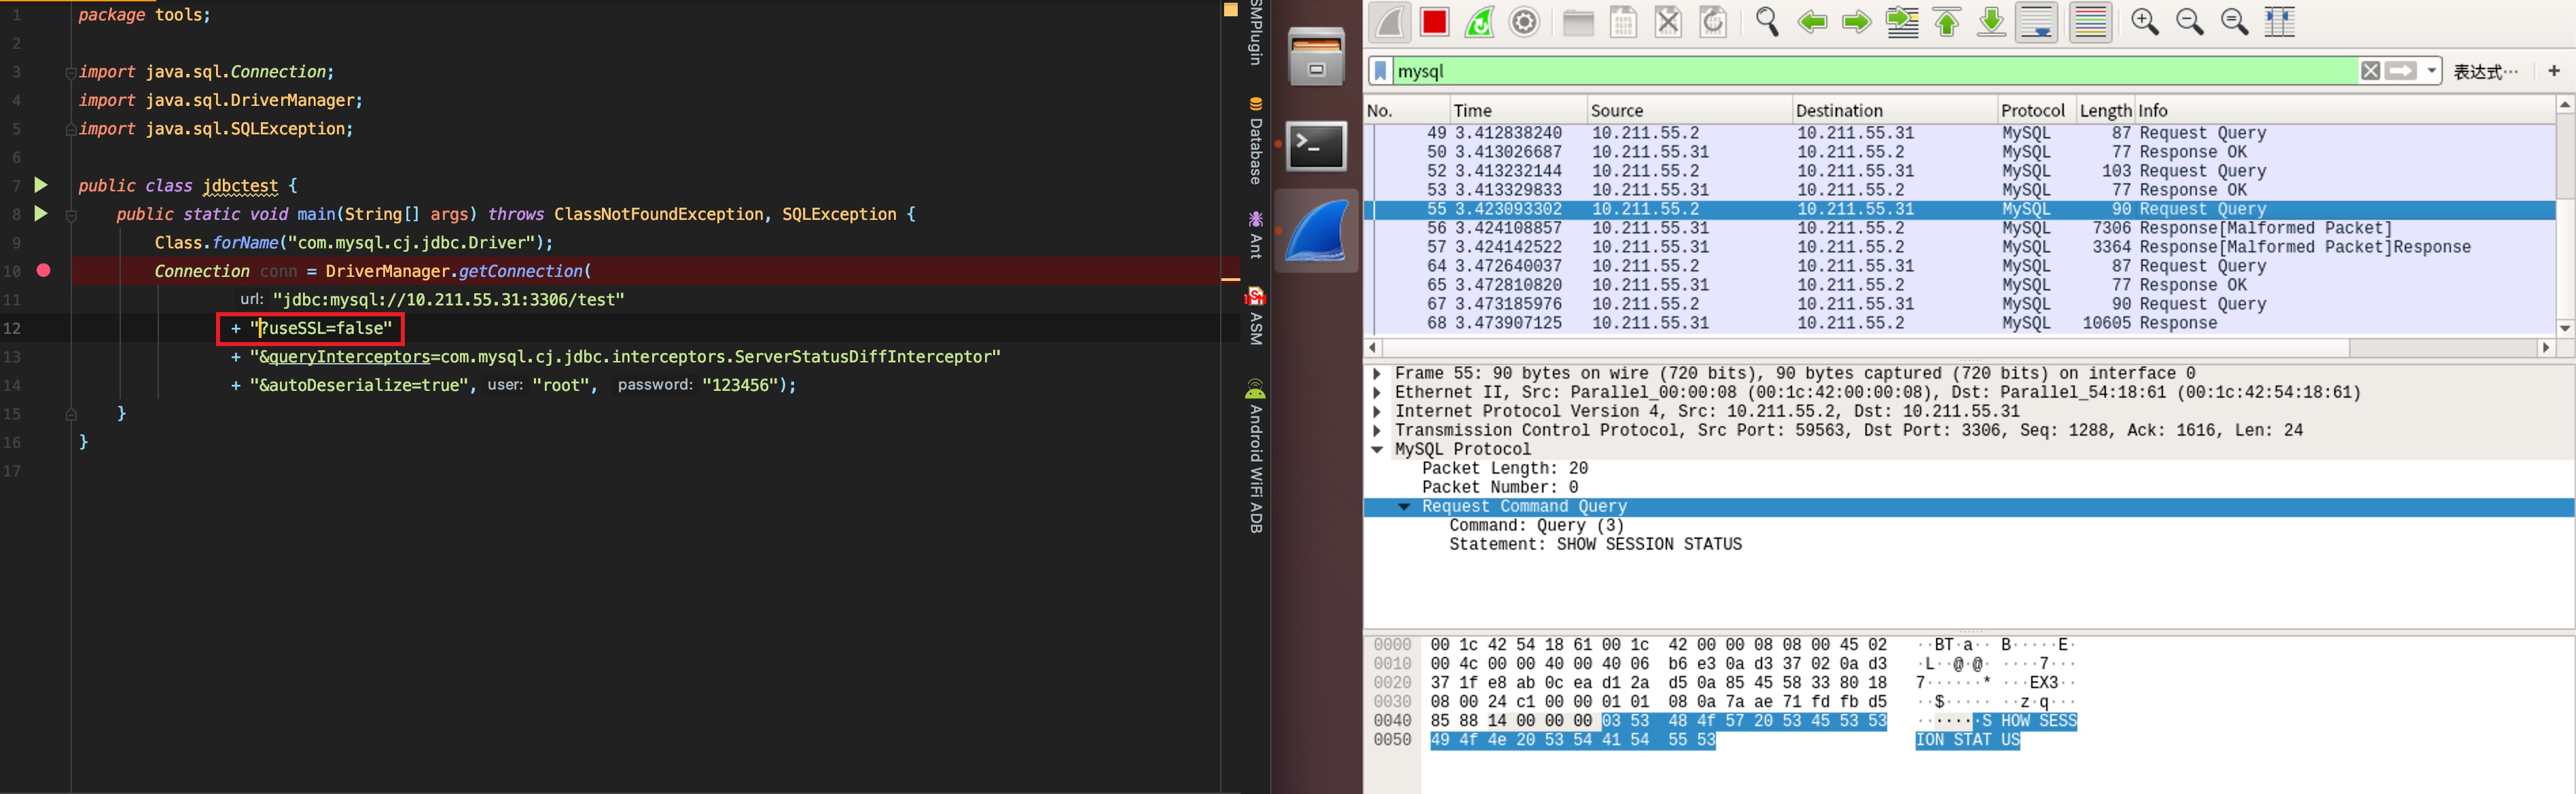
Task: Open display filter history dropdown
Action: coord(2431,71)
